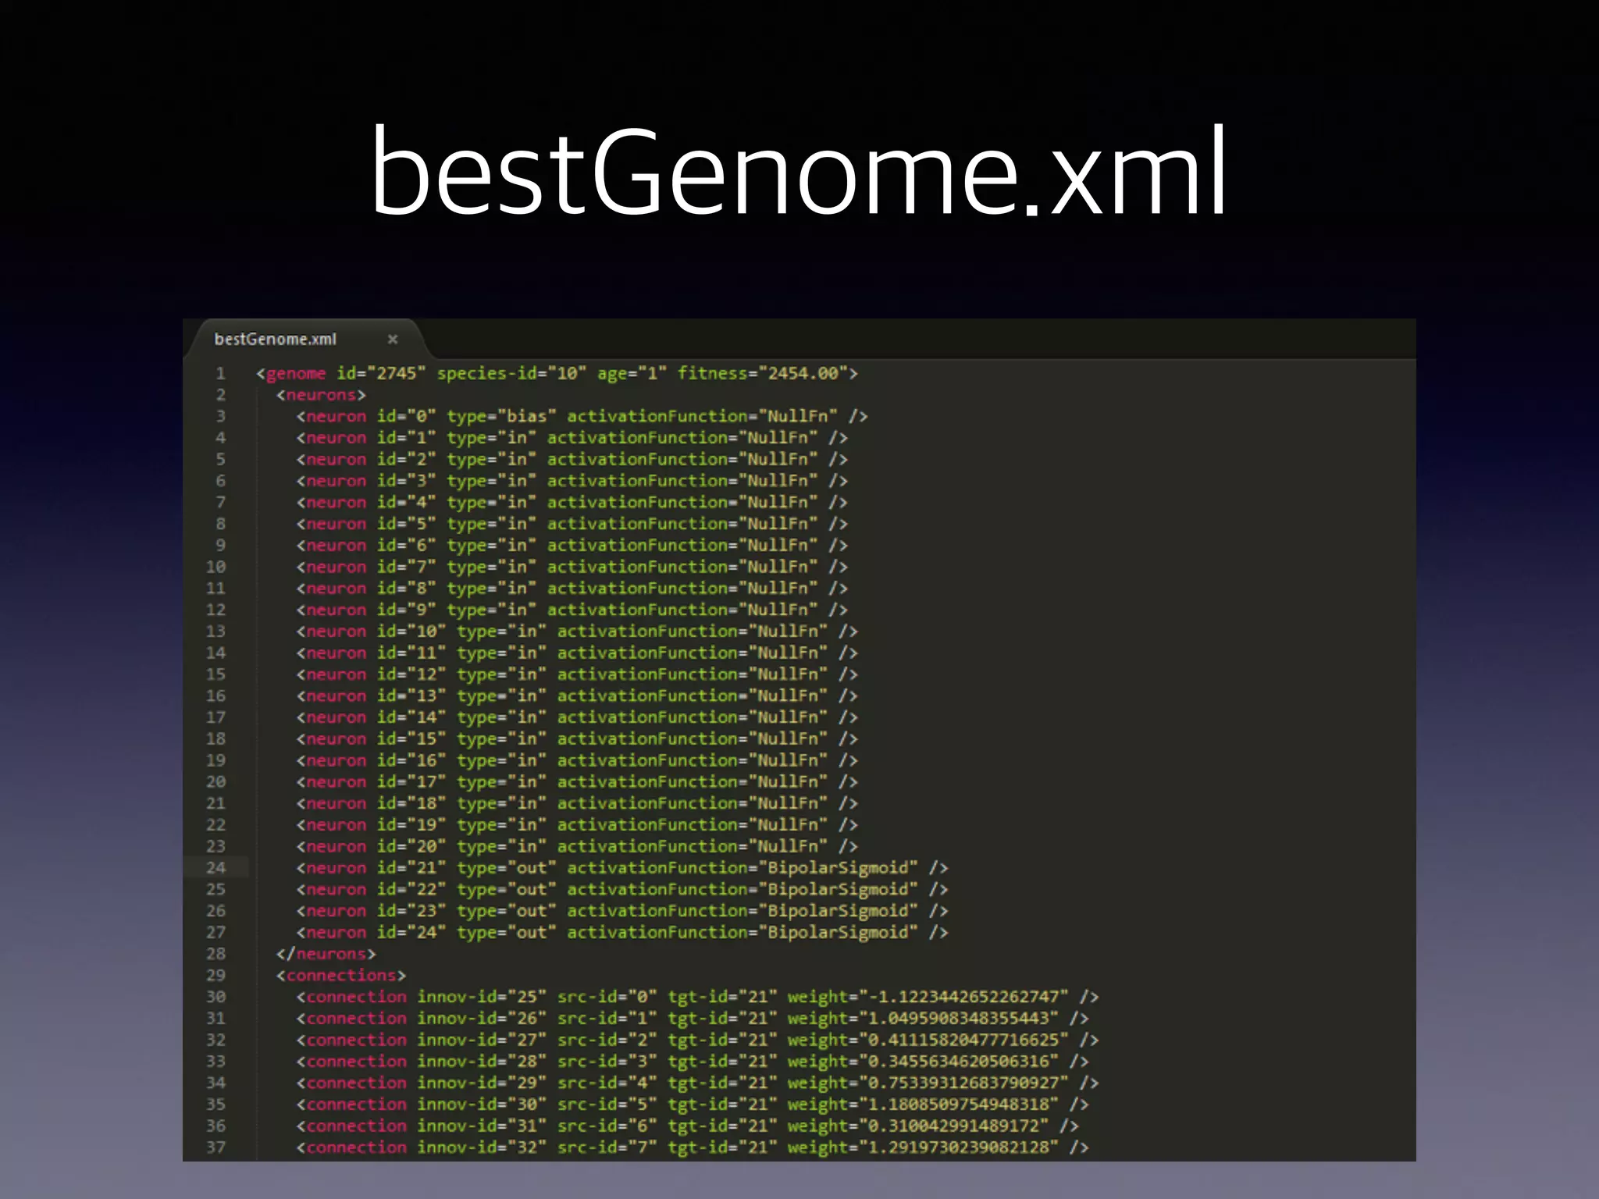Click the neuron id="15" line

577,739
